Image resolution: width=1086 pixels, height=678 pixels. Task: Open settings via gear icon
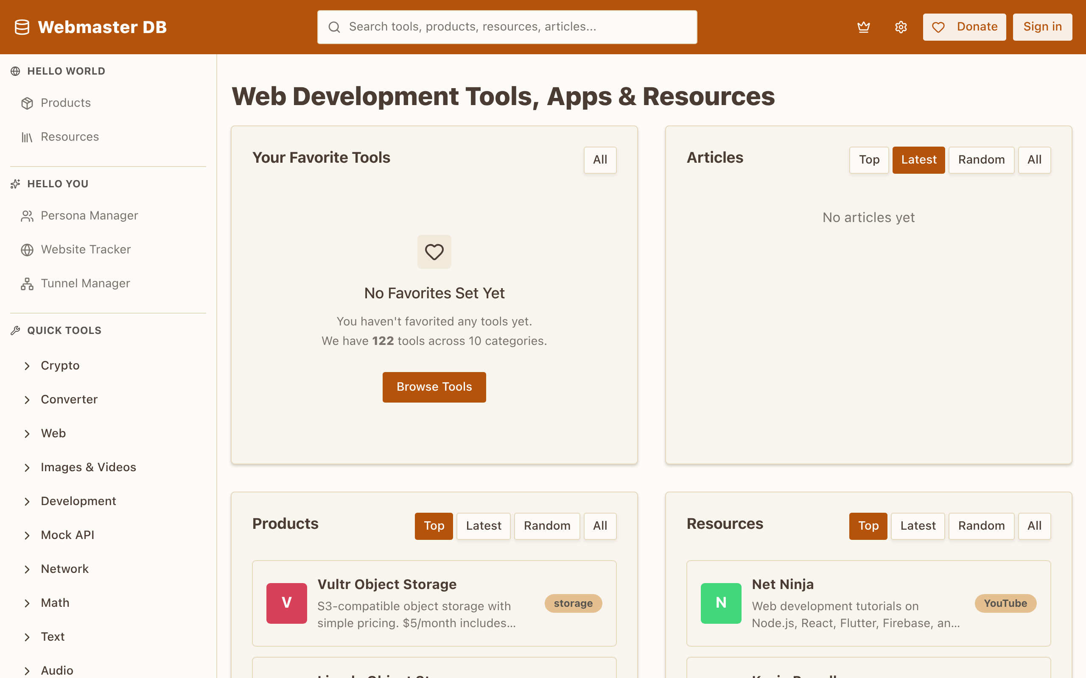point(901,27)
